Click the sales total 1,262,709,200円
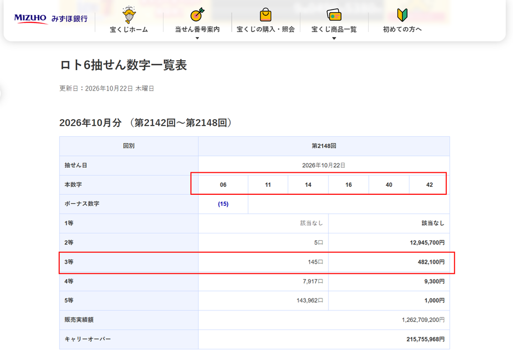Image resolution: width=513 pixels, height=353 pixels. (x=423, y=319)
